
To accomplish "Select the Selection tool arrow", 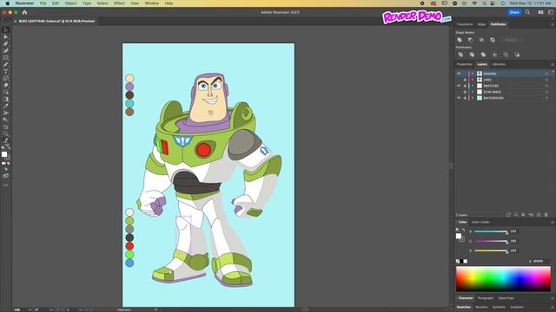I will (6, 30).
